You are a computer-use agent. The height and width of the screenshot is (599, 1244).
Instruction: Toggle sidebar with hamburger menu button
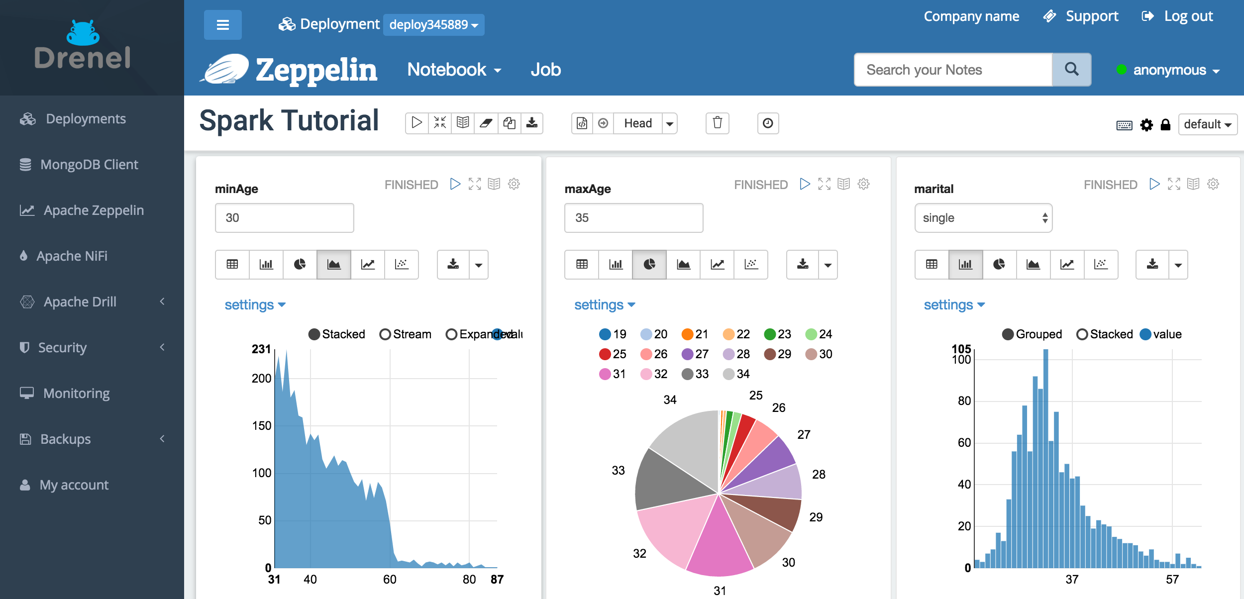[x=223, y=24]
